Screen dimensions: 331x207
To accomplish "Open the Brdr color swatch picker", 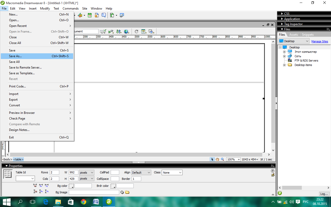I will pyautogui.click(x=113, y=186).
